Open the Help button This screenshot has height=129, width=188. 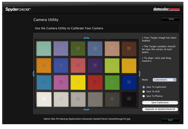pos(170,19)
